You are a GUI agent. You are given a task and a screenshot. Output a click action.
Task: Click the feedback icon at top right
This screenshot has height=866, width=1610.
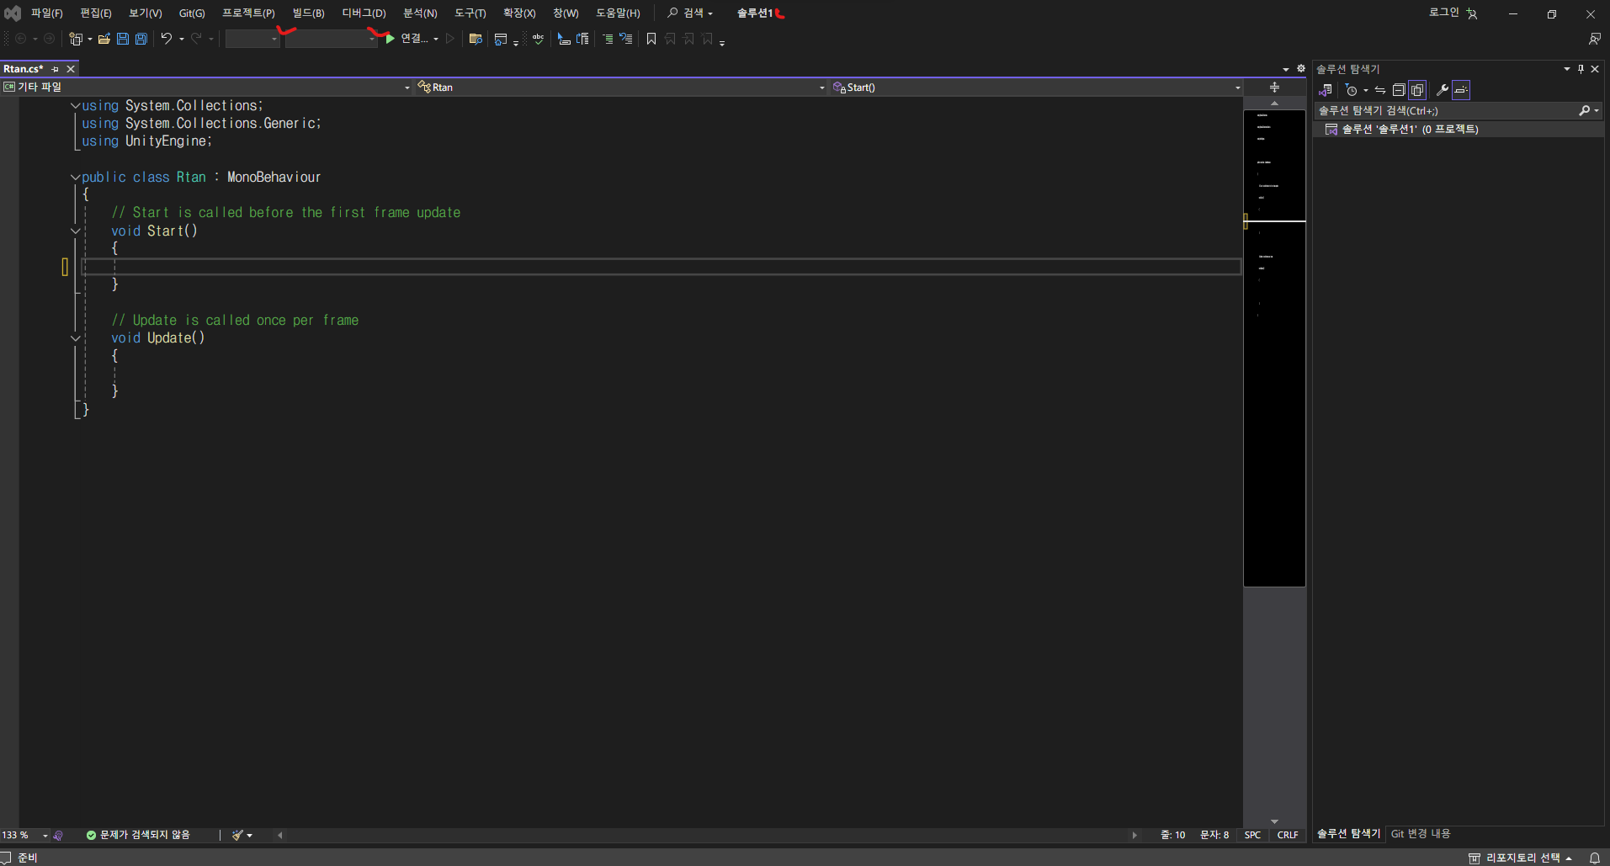(1594, 39)
